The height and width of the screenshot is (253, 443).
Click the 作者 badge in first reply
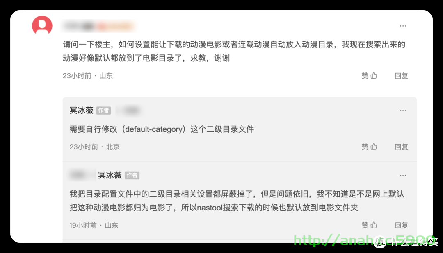point(103,111)
